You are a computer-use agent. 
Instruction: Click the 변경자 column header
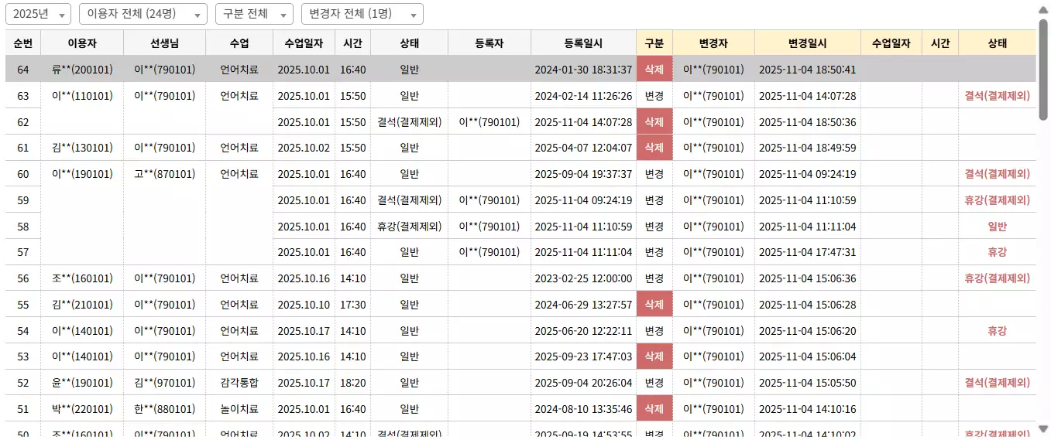pos(713,43)
